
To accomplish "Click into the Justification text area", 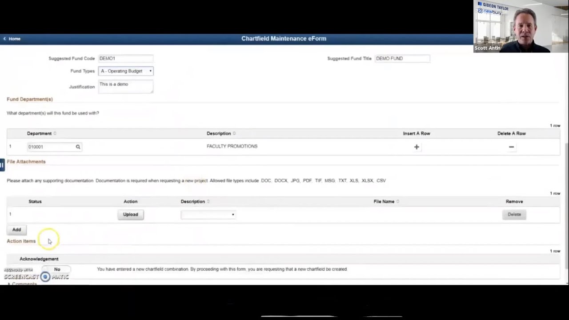I will click(126, 86).
